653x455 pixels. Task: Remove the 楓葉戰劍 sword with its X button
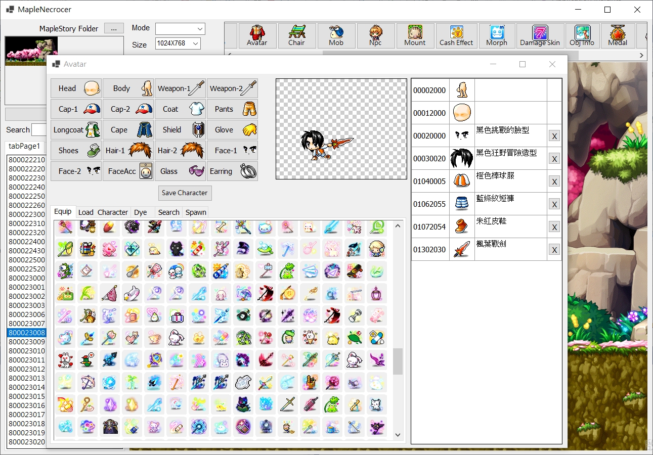[554, 249]
